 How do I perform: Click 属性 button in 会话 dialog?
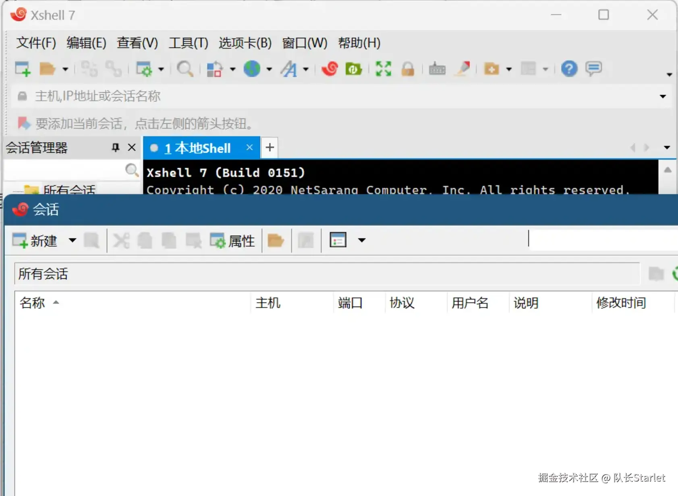coord(232,241)
